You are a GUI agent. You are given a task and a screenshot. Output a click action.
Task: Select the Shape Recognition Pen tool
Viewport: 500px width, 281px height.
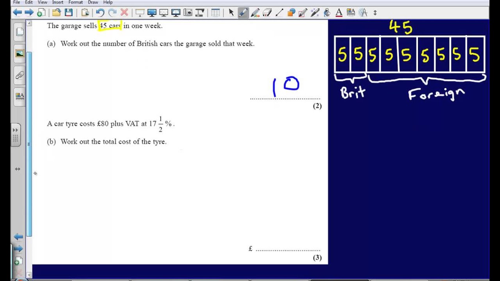(x=303, y=12)
